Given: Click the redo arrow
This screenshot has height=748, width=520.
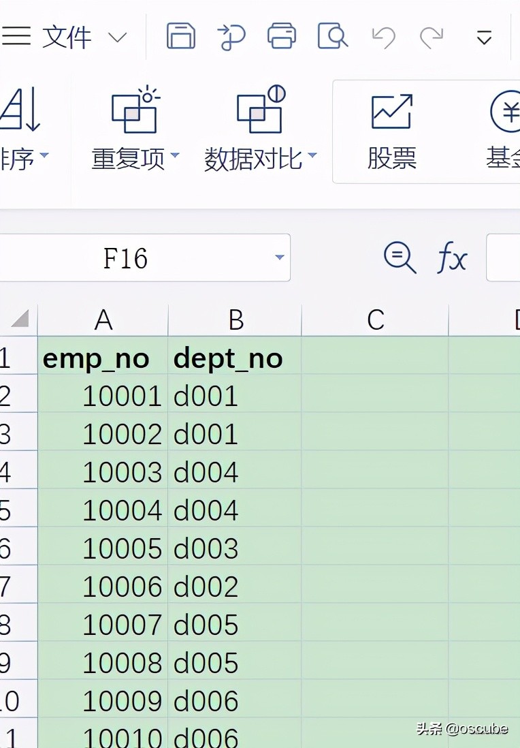Looking at the screenshot, I should point(432,37).
